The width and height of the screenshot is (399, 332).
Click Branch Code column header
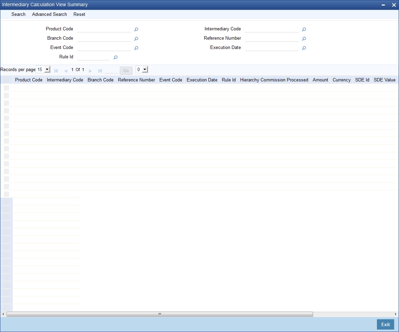(x=100, y=80)
